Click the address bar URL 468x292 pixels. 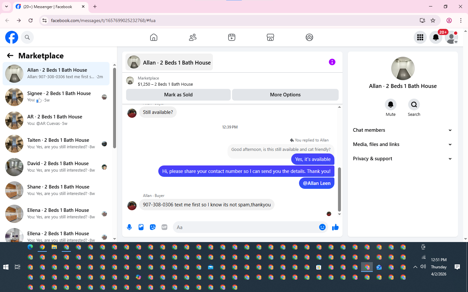click(103, 20)
